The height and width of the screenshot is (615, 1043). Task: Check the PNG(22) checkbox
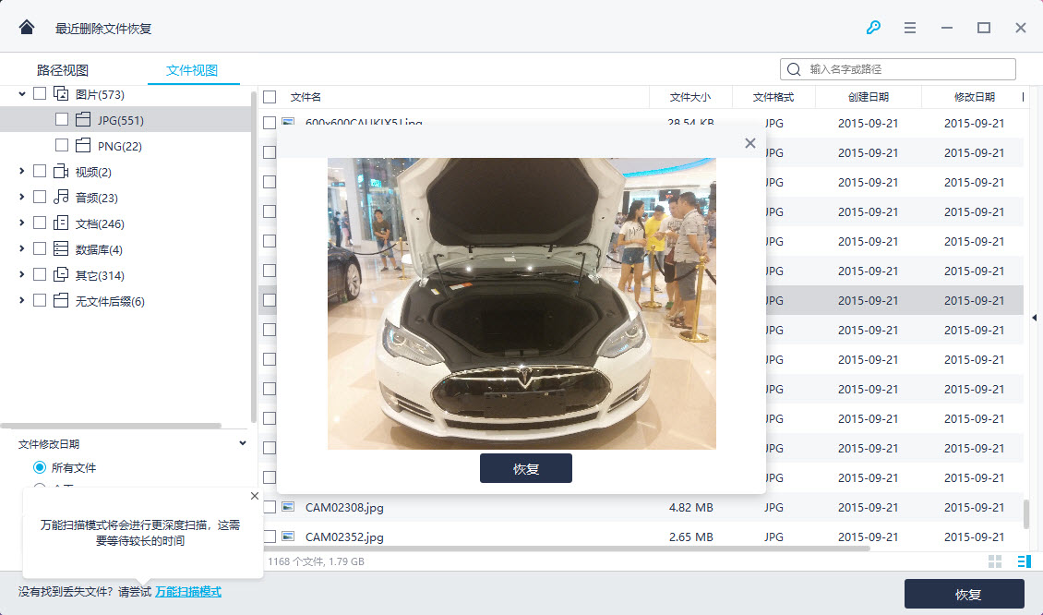tap(62, 145)
